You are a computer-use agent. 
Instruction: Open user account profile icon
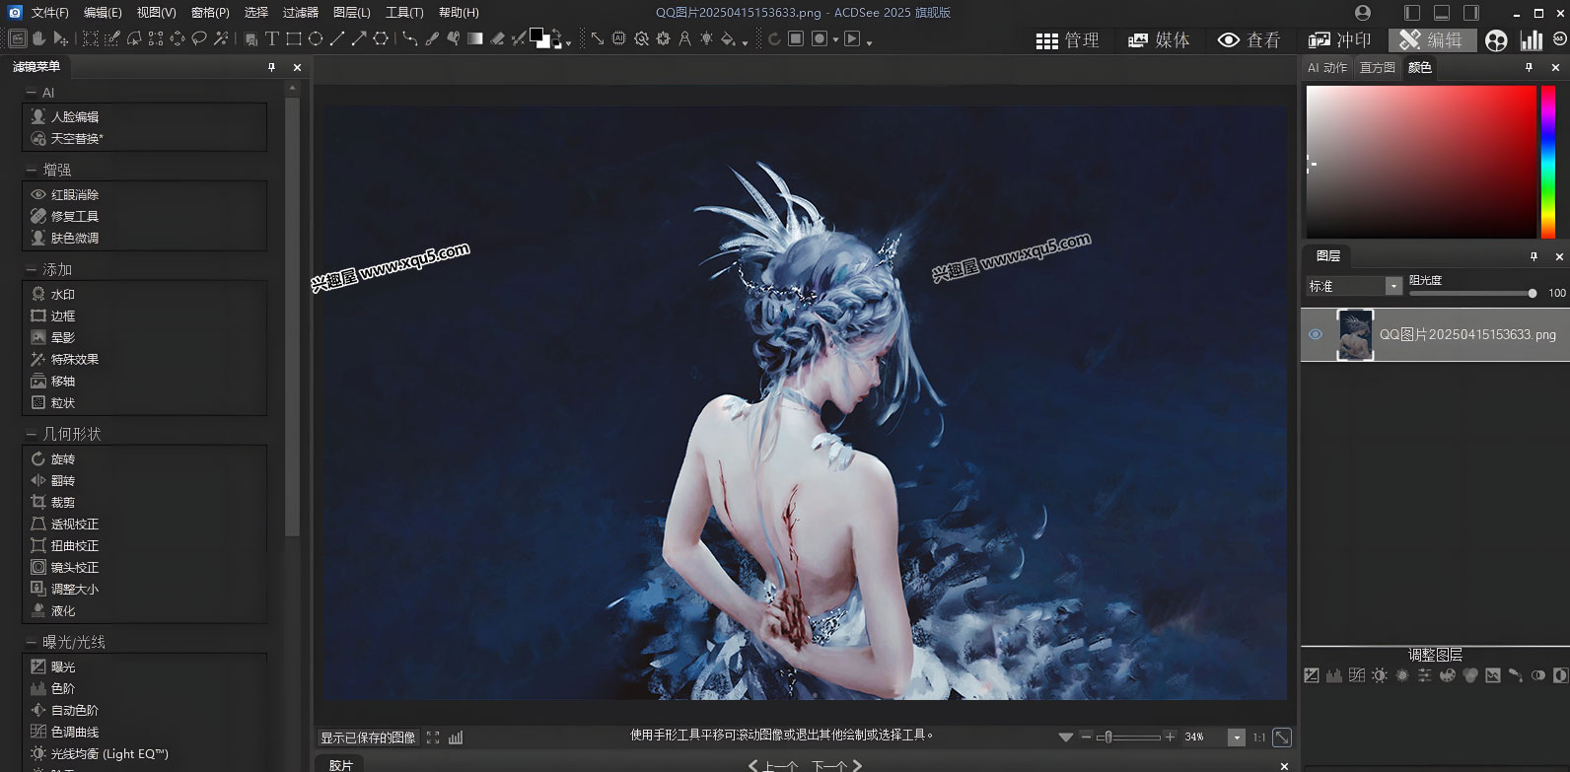tap(1363, 13)
